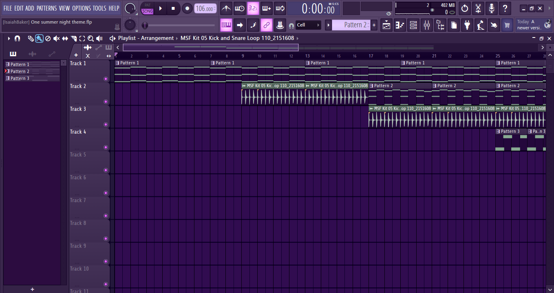The image size is (554, 293).
Task: Click the scissors audio editor icon
Action: (478, 8)
